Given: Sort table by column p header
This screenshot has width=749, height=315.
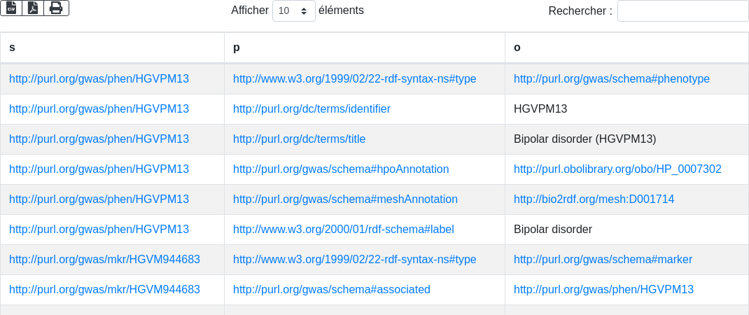Looking at the screenshot, I should pos(364,48).
